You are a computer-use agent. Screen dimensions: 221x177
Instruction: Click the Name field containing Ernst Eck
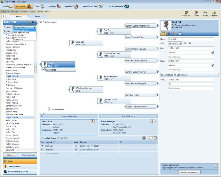[191, 39]
